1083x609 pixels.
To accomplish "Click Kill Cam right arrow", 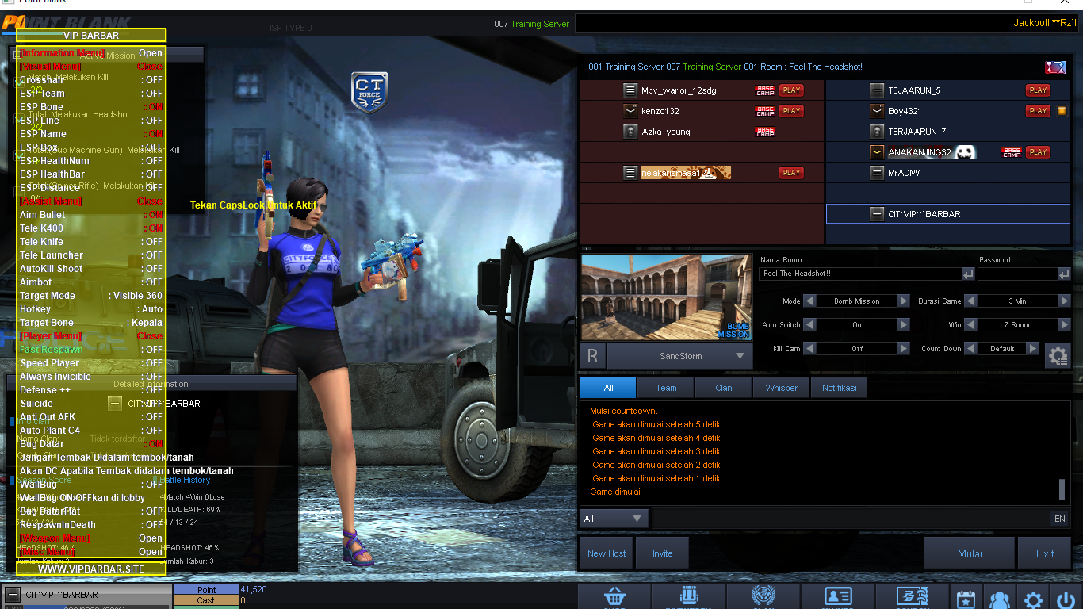I will pyautogui.click(x=903, y=349).
